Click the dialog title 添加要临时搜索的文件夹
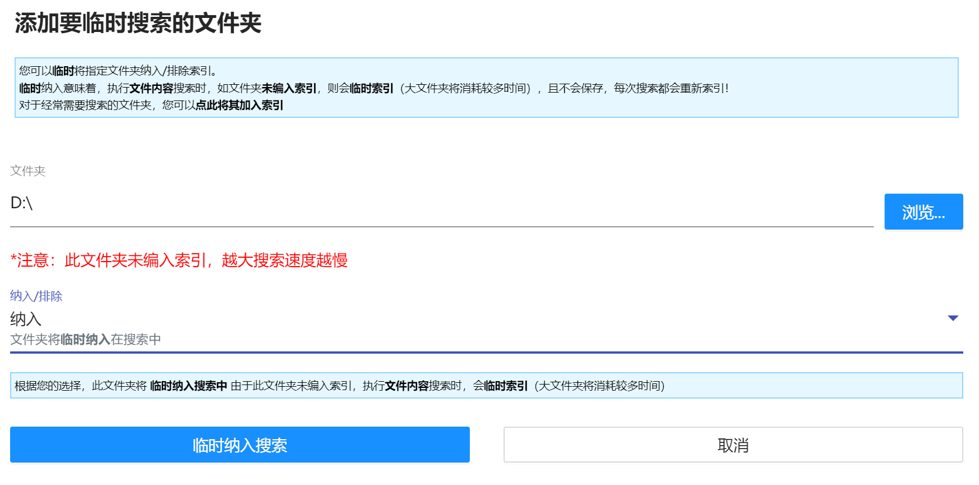979x485 pixels. 138,24
